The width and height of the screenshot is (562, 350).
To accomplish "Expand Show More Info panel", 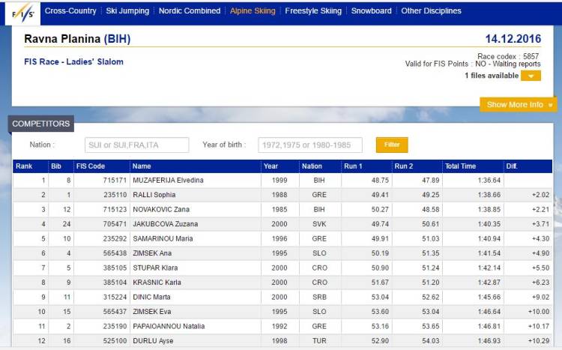I will pos(518,104).
